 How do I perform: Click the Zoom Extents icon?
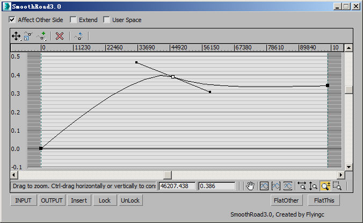(264, 186)
